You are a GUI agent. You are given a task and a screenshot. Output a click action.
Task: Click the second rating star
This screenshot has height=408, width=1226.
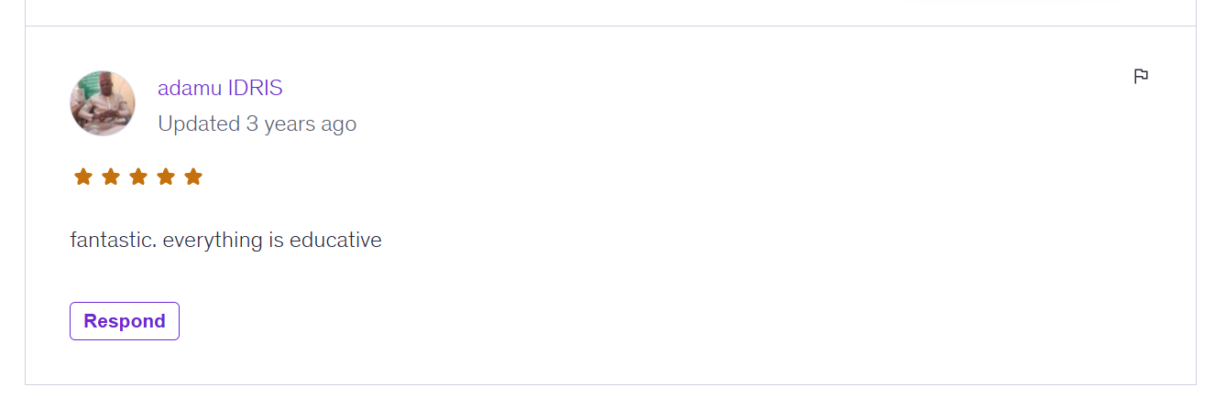(x=111, y=177)
